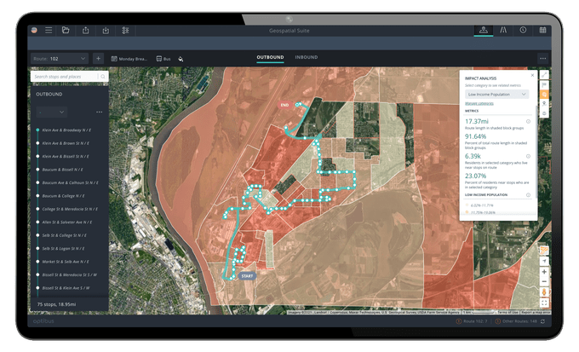
Task: Zoom in on the map
Action: click(x=544, y=273)
